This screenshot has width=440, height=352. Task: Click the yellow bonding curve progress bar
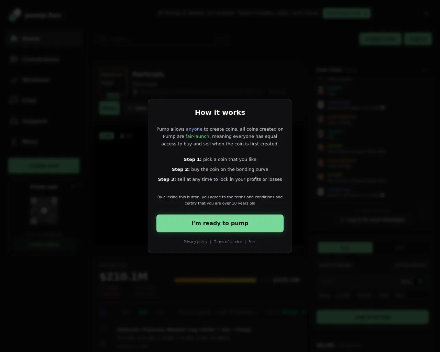click(x=215, y=280)
